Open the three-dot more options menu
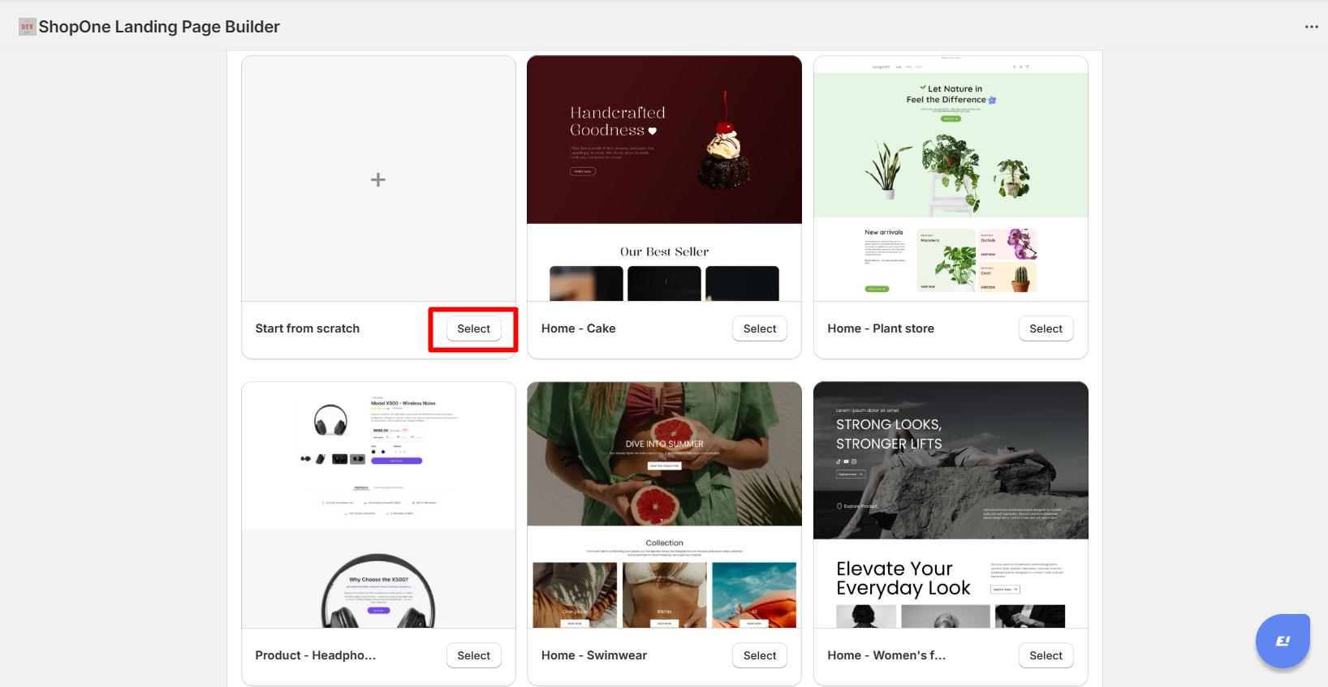 [1311, 27]
